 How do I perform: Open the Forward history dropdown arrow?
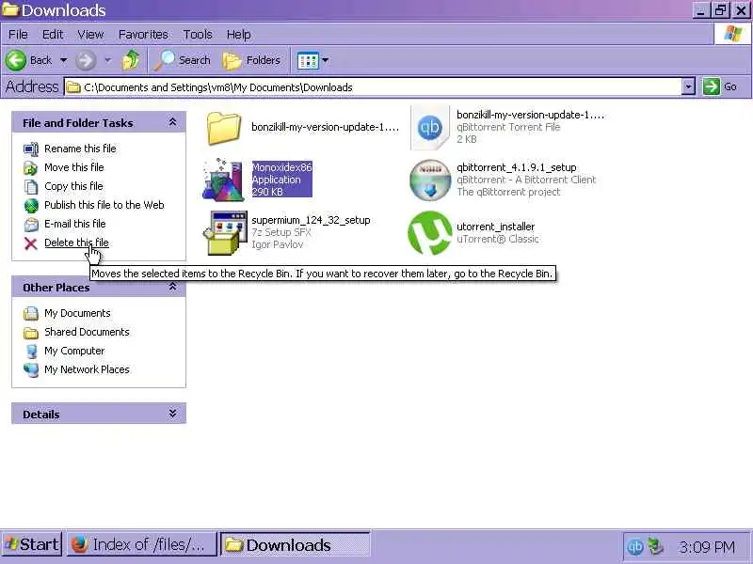tap(107, 60)
